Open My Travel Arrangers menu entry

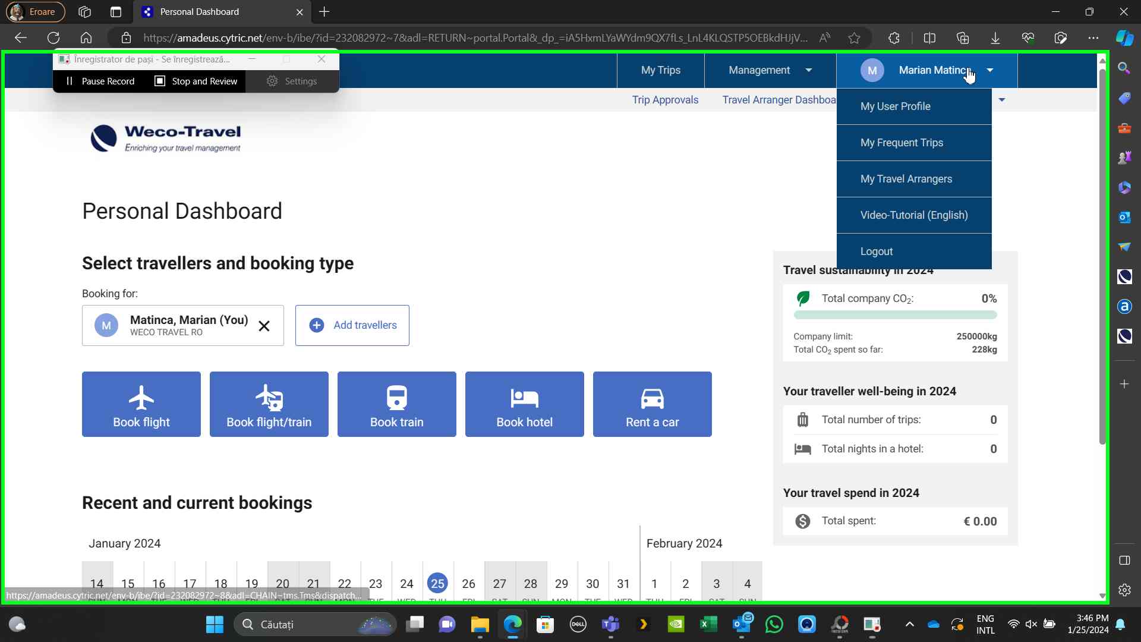click(914, 179)
